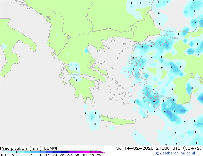Image resolution: width=203 pixels, height=156 pixels.
Task: Select the date 'Sa 14-02-2026'
Action: pyautogui.click(x=135, y=148)
